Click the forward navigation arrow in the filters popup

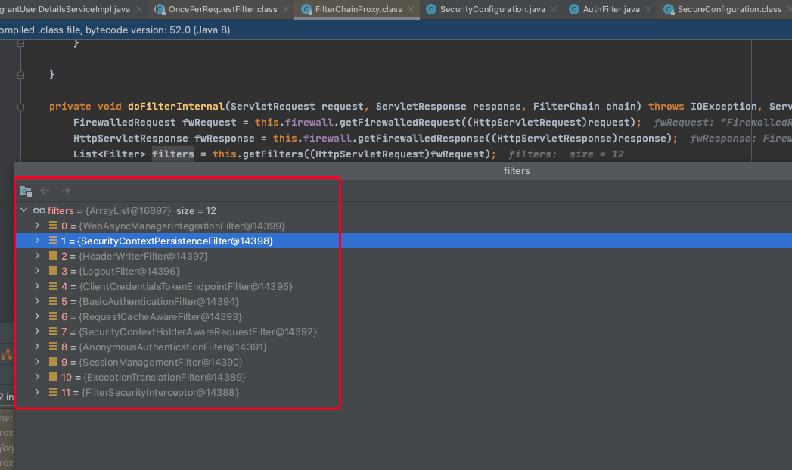65,191
